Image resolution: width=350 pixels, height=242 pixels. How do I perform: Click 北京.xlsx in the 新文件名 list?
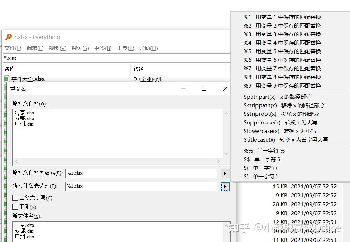(x=24, y=225)
